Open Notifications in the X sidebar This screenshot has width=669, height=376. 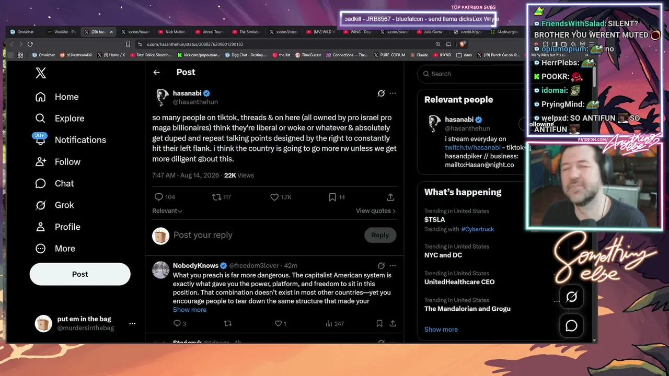point(71,140)
